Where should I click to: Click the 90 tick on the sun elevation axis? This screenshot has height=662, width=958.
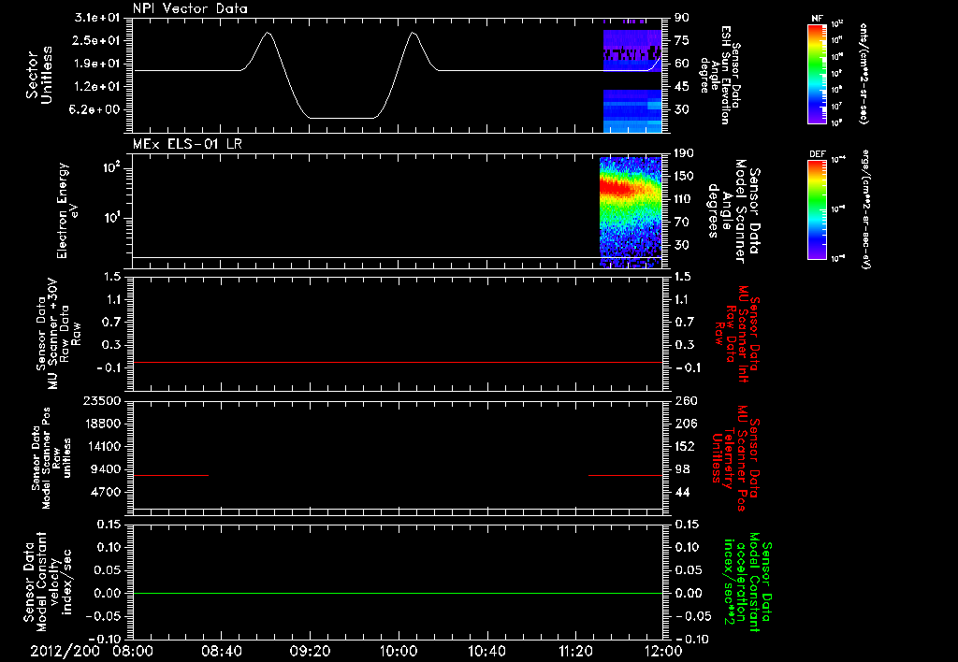coord(682,17)
